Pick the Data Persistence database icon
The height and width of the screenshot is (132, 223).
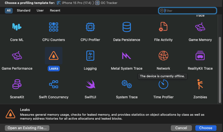pyautogui.click(x=127, y=27)
